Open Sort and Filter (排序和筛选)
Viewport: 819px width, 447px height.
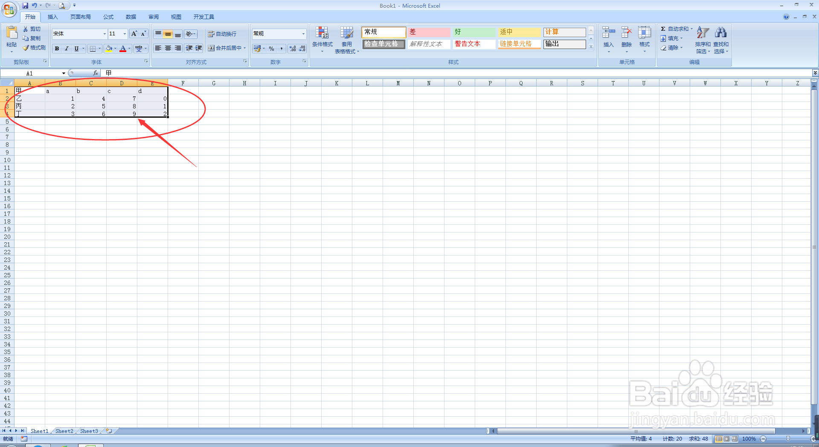[703, 40]
